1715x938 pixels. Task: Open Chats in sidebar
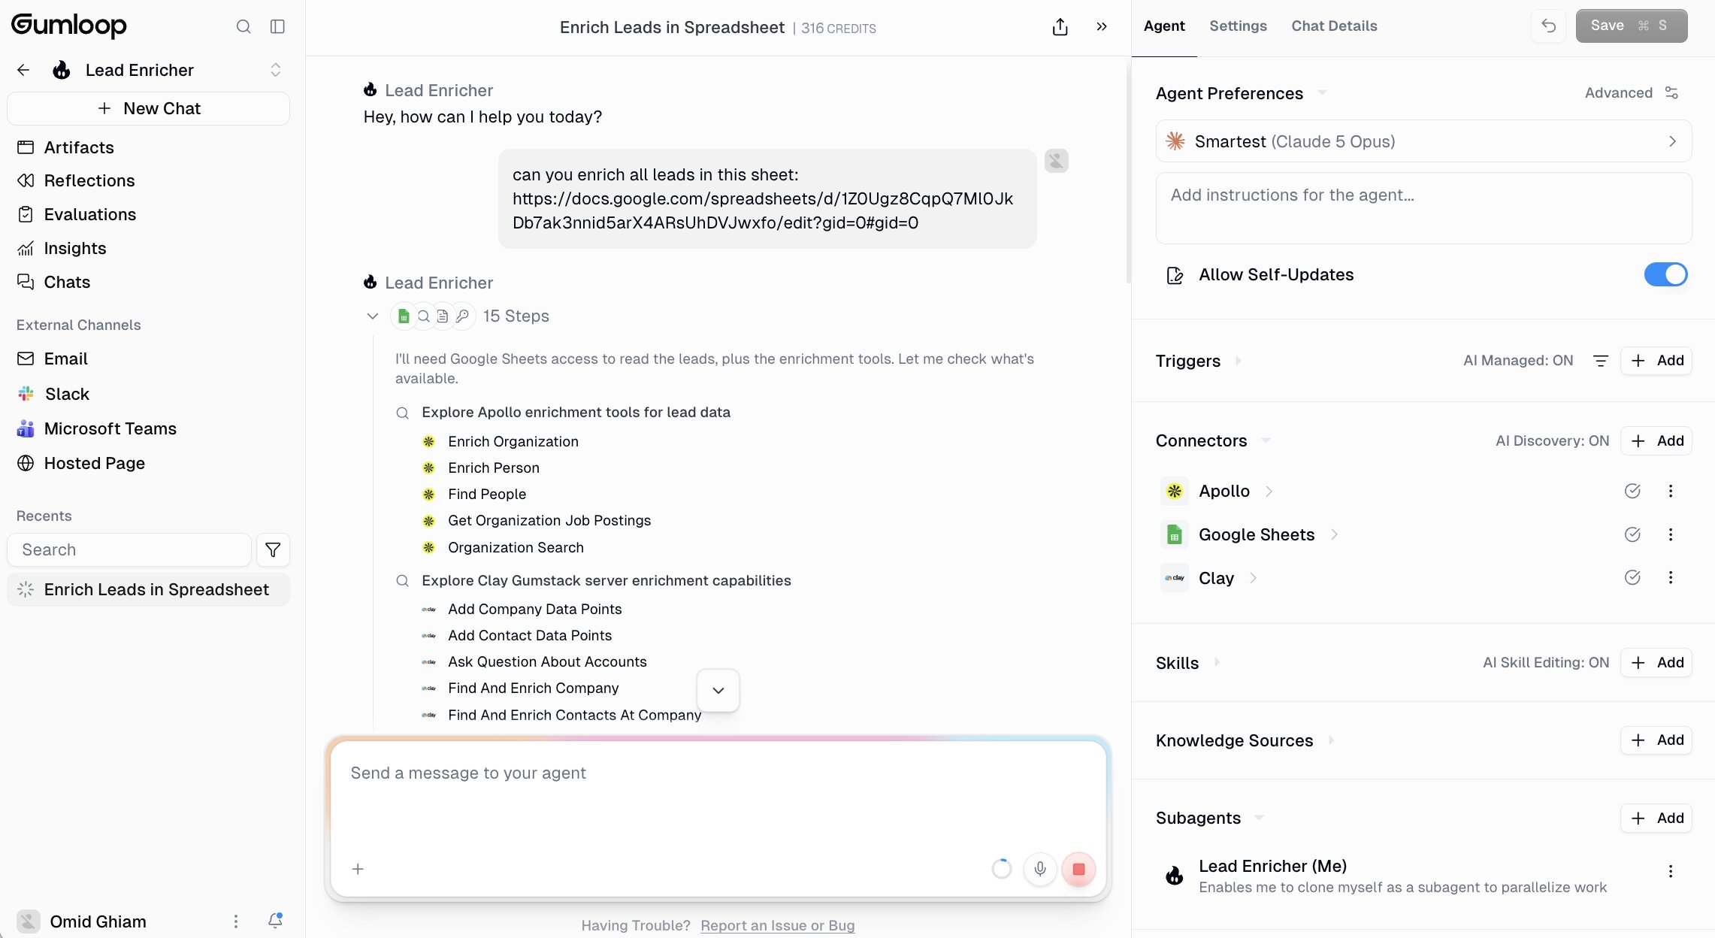(67, 282)
